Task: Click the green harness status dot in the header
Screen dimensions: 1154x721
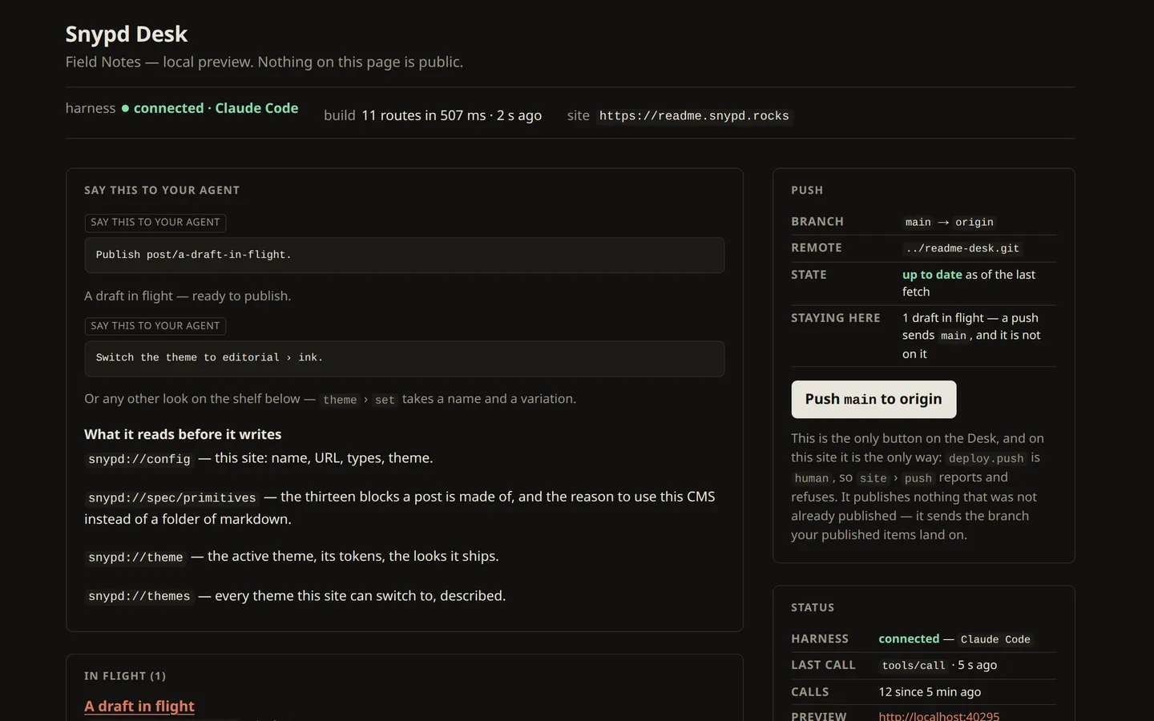Action: [125, 108]
